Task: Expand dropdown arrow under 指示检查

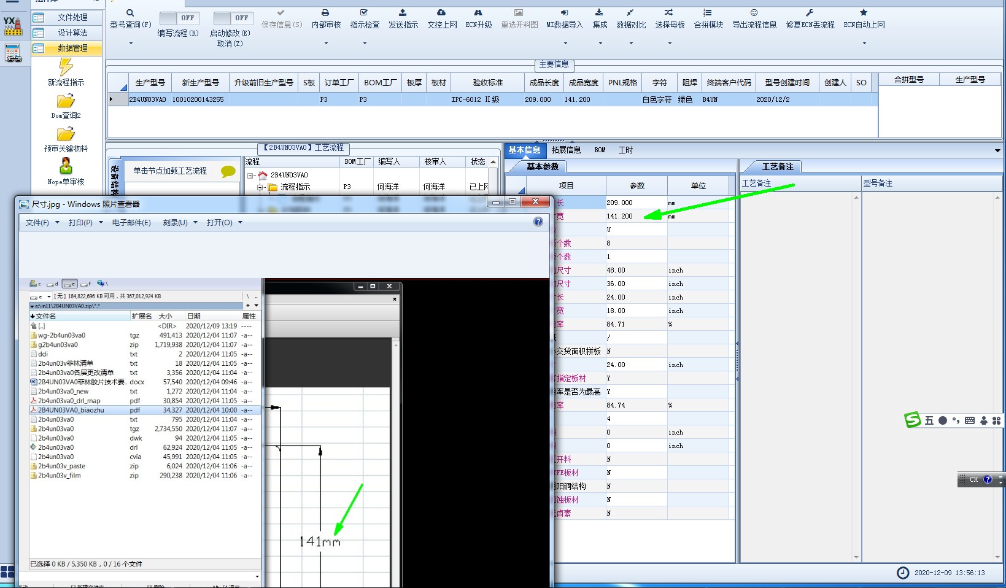Action: (365, 44)
